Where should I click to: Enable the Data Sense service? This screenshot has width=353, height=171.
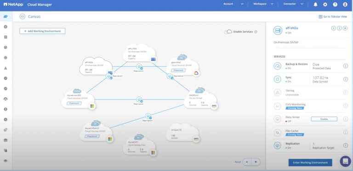coord(324,119)
